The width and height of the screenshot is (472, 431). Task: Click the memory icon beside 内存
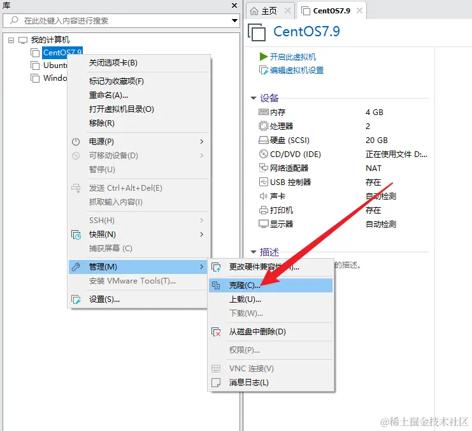coord(264,112)
